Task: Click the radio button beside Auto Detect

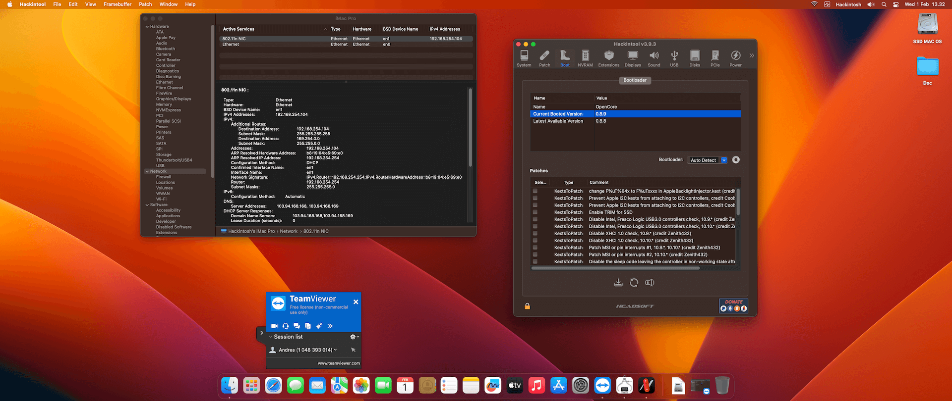Action: (x=736, y=160)
